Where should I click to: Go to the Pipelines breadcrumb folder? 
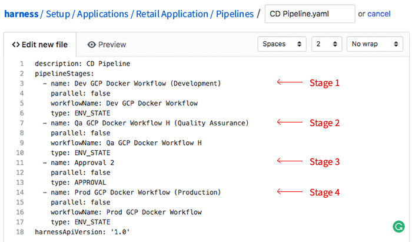pyautogui.click(x=235, y=14)
